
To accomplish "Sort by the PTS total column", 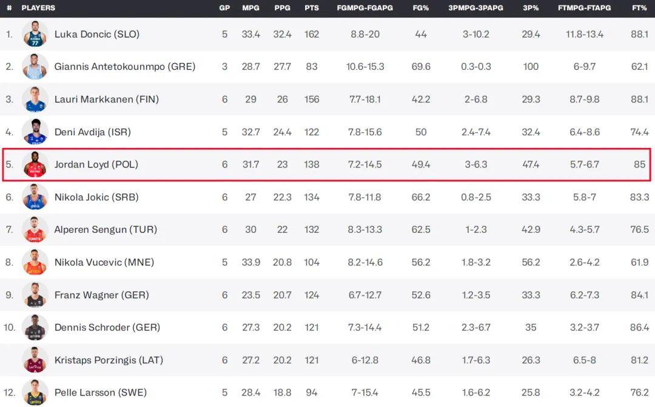I will (x=312, y=8).
